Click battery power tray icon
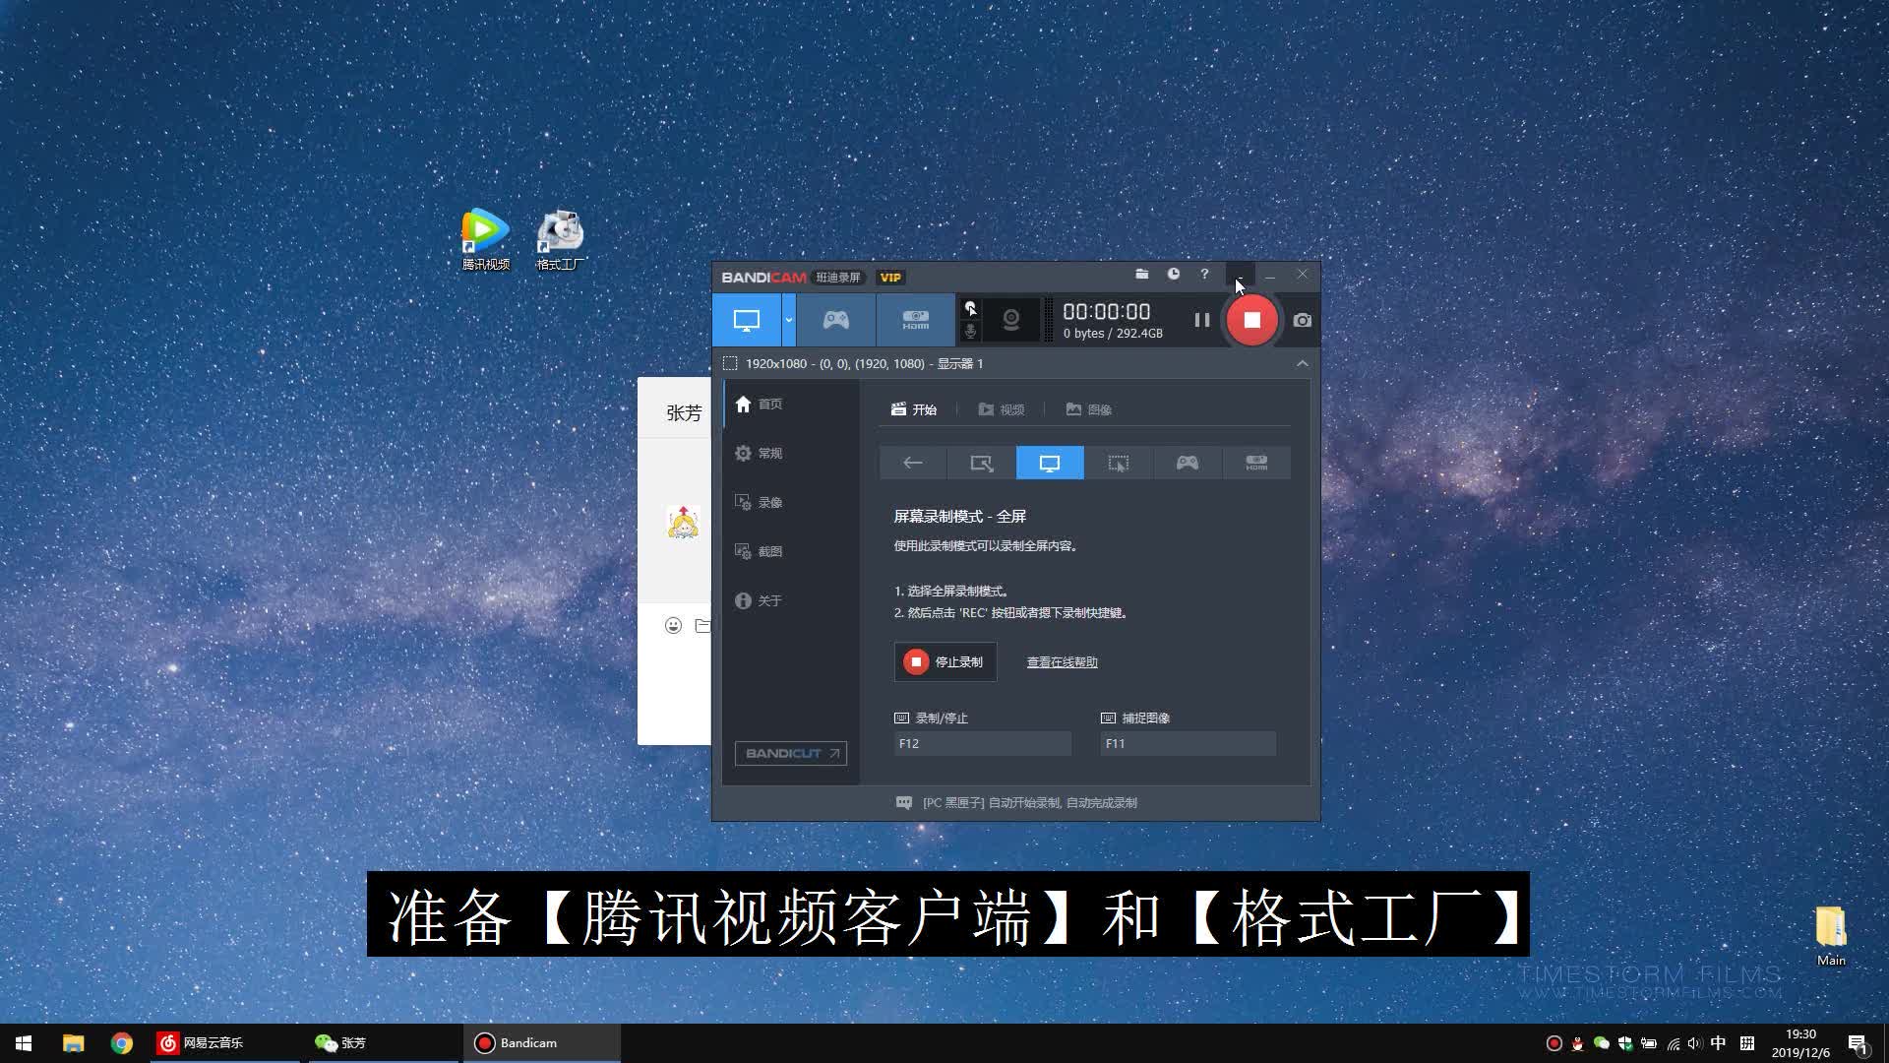The height and width of the screenshot is (1063, 1889). point(1649,1043)
